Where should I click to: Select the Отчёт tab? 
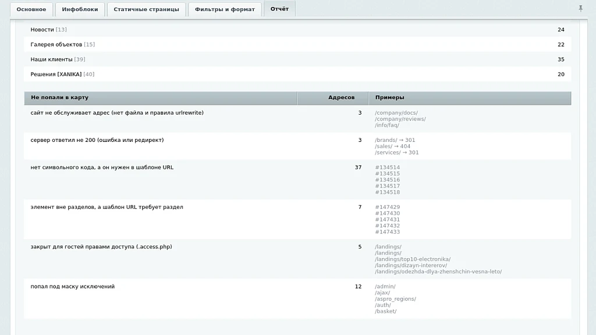point(279,9)
